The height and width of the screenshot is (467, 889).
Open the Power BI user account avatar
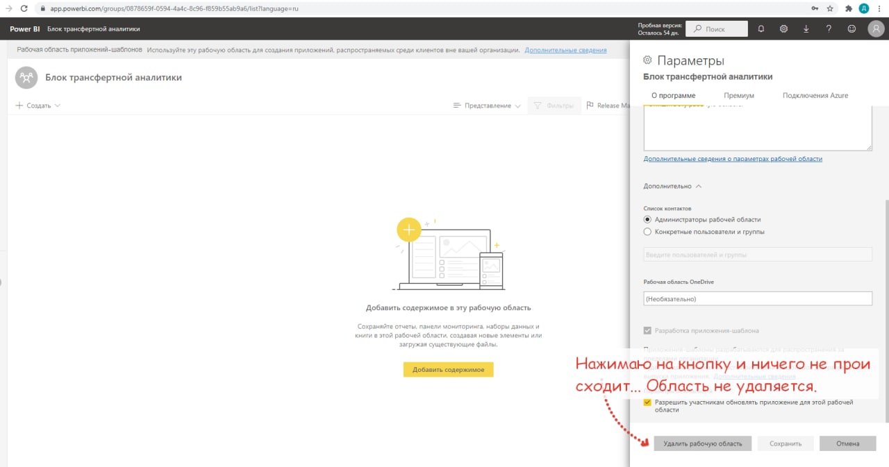pyautogui.click(x=875, y=29)
